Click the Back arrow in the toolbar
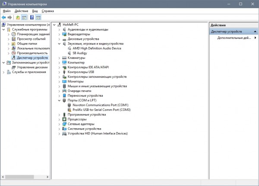The image size is (259, 186). 4,18
